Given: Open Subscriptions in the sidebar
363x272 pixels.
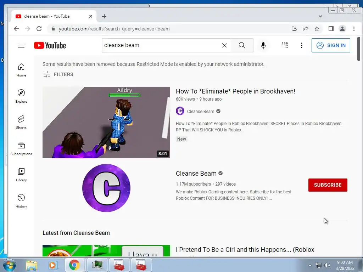Looking at the screenshot, I should coord(21,148).
